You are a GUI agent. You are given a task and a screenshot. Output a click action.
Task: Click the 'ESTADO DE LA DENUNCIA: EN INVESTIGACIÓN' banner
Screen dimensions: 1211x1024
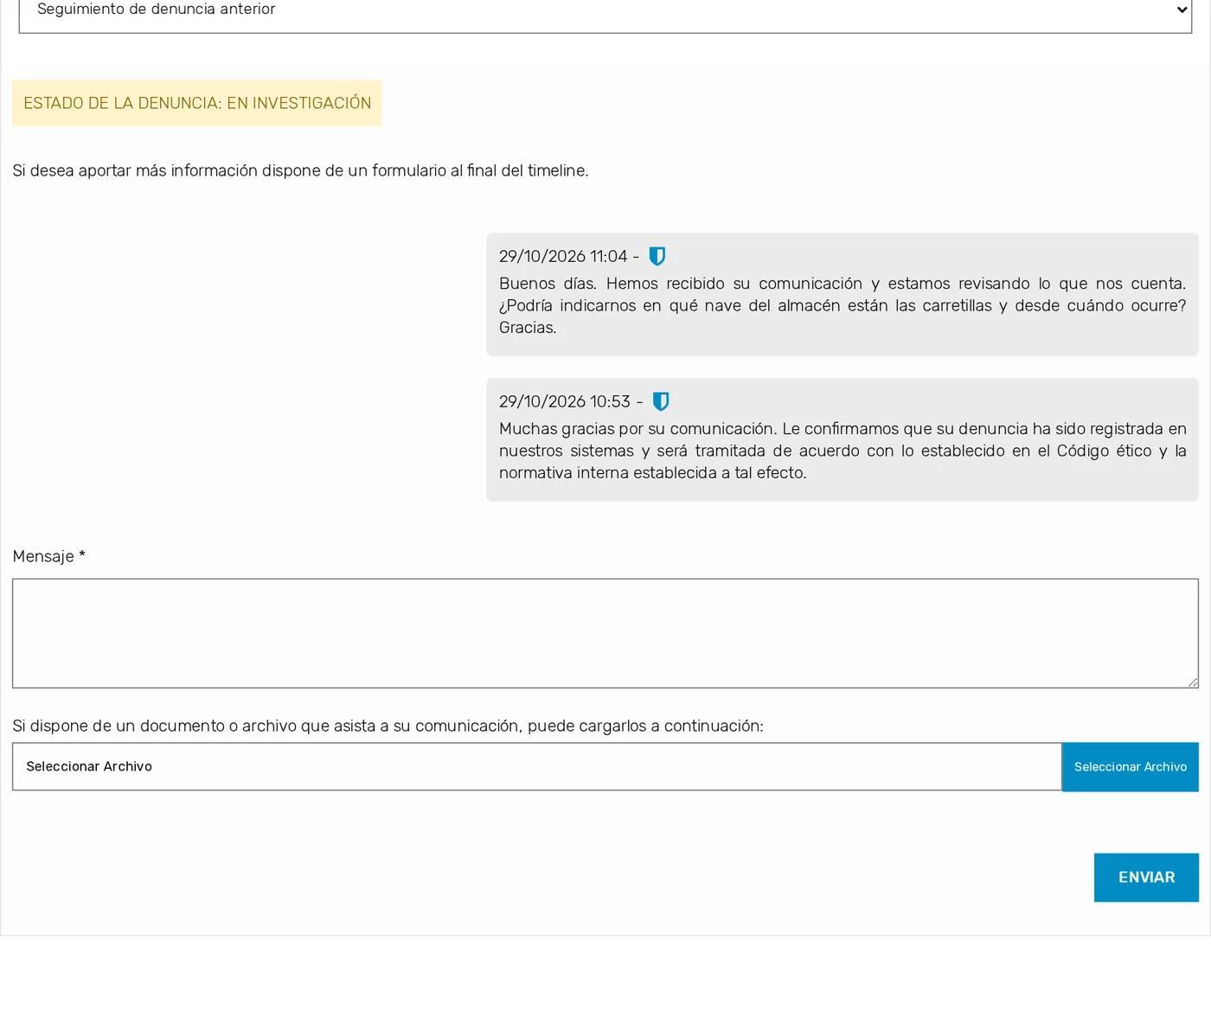coord(197,103)
